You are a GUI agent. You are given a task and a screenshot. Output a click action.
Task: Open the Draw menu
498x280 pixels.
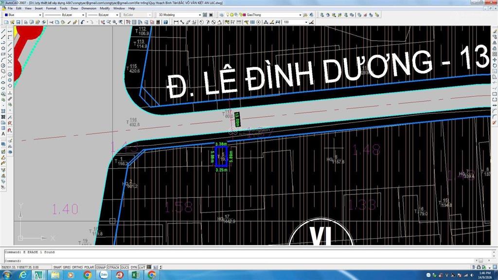pos(74,8)
